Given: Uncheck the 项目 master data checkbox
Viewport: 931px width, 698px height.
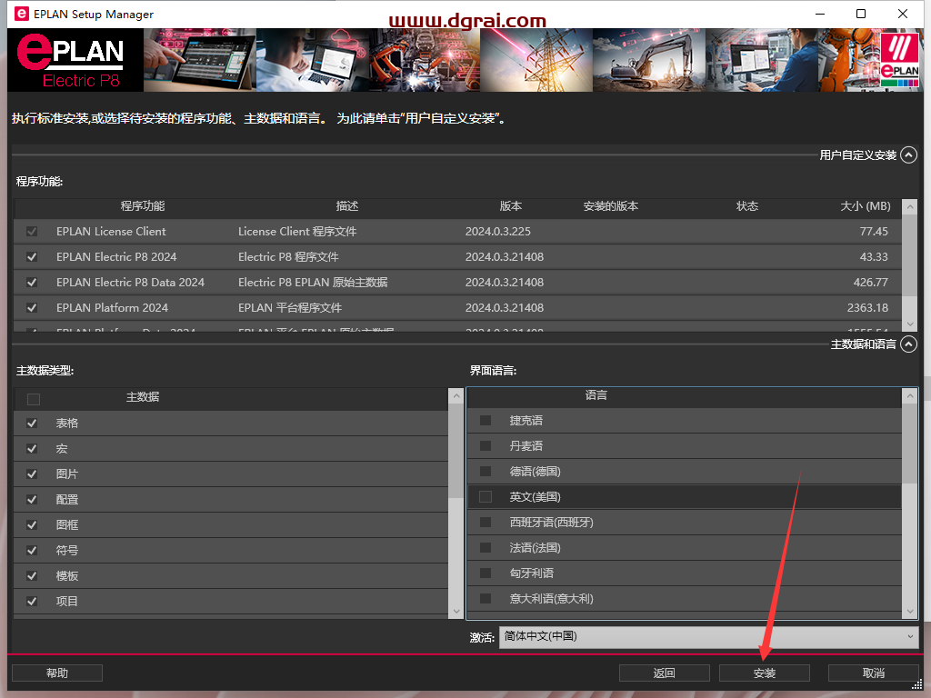Looking at the screenshot, I should pyautogui.click(x=32, y=602).
